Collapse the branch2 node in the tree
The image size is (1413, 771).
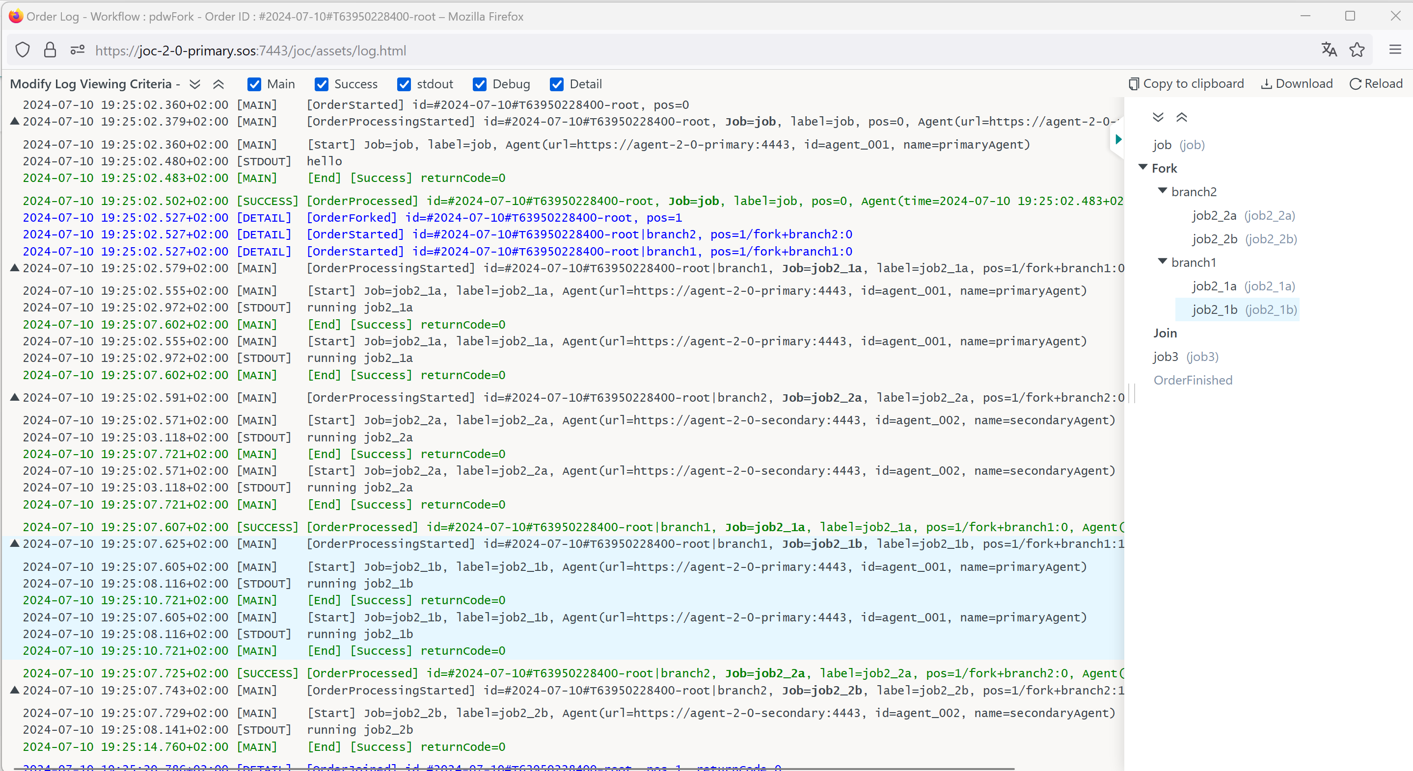[1162, 191]
